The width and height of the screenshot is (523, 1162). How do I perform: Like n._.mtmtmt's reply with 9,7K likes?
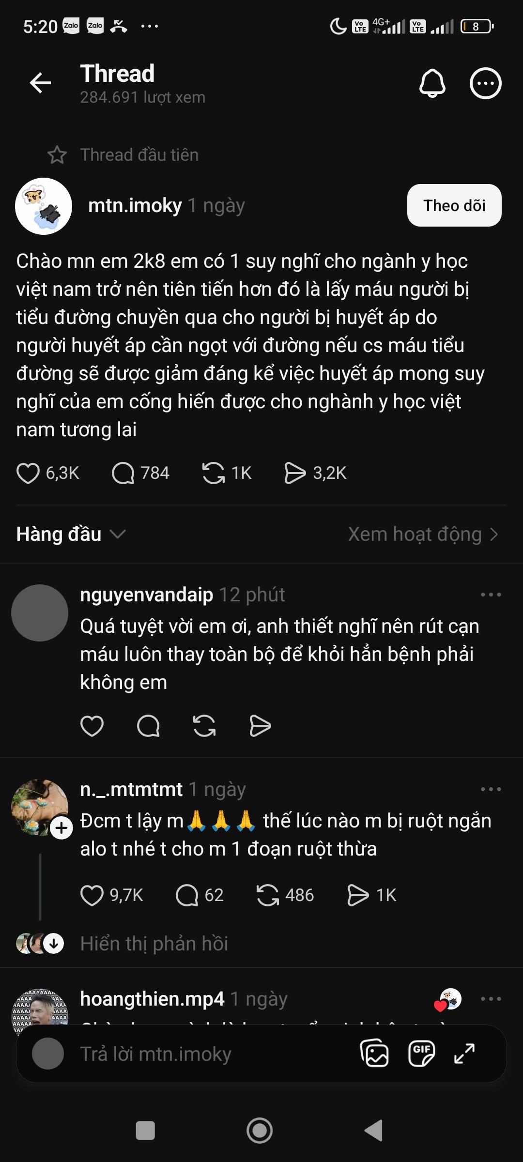[92, 895]
